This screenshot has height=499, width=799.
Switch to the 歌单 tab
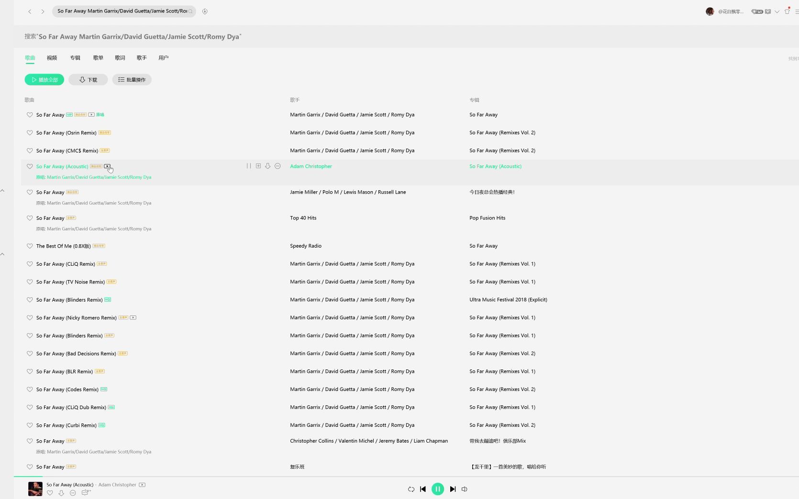click(98, 58)
